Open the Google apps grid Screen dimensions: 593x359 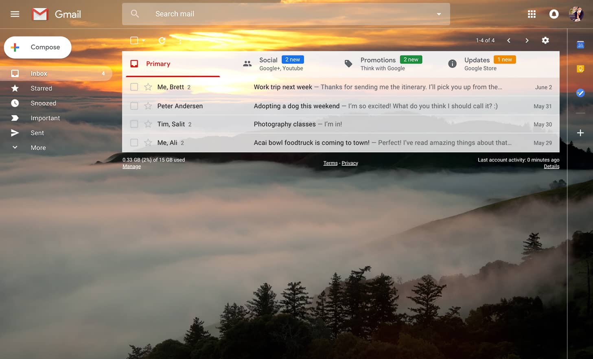[532, 14]
